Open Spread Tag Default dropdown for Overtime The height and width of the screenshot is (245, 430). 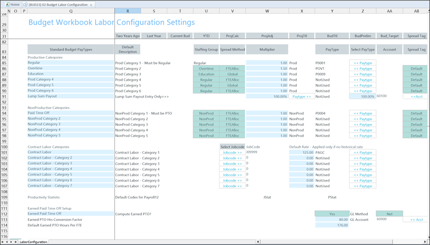tap(416, 69)
